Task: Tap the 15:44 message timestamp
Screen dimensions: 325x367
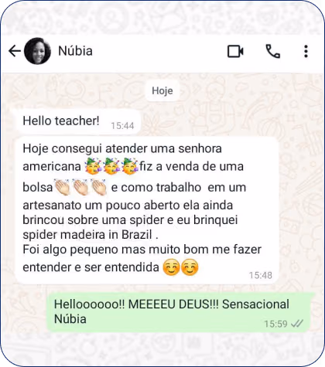Action: click(x=122, y=126)
